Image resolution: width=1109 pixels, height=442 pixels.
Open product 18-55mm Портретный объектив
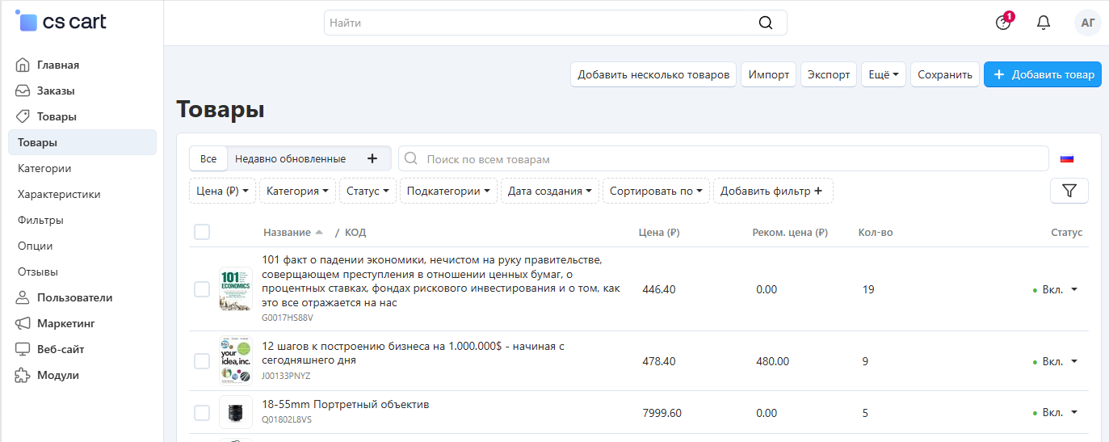(x=346, y=404)
